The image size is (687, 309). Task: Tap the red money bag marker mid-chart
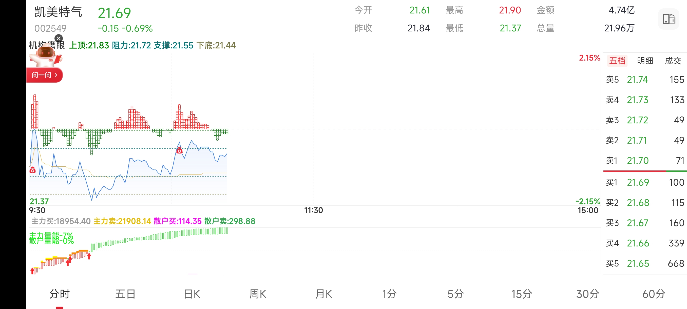pyautogui.click(x=180, y=151)
